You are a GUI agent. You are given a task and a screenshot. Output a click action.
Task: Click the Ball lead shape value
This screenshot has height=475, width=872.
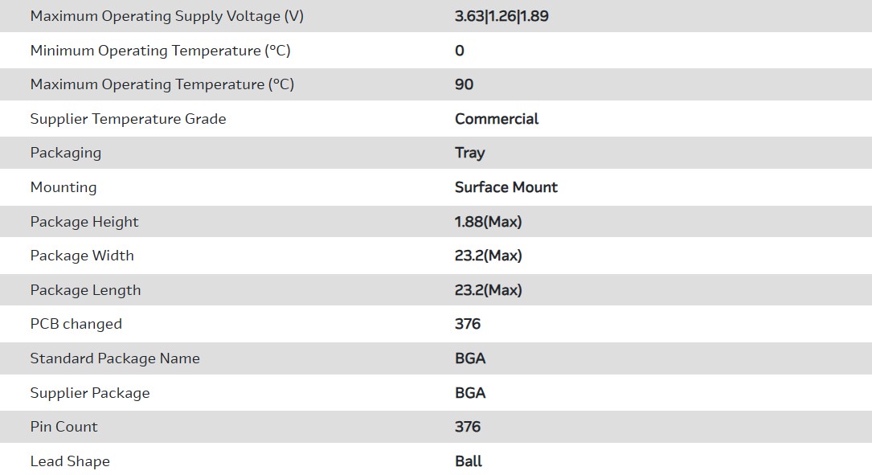469,461
